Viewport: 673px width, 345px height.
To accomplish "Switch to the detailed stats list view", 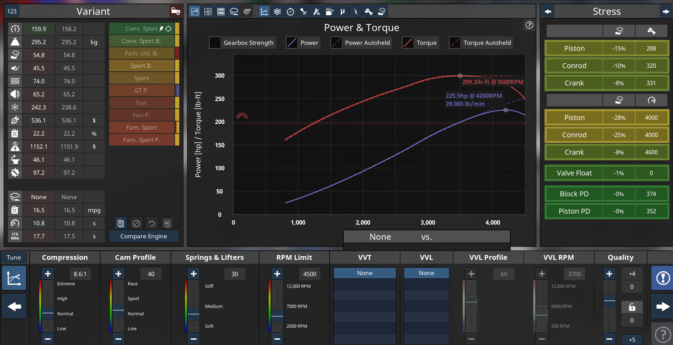I will tap(221, 12).
